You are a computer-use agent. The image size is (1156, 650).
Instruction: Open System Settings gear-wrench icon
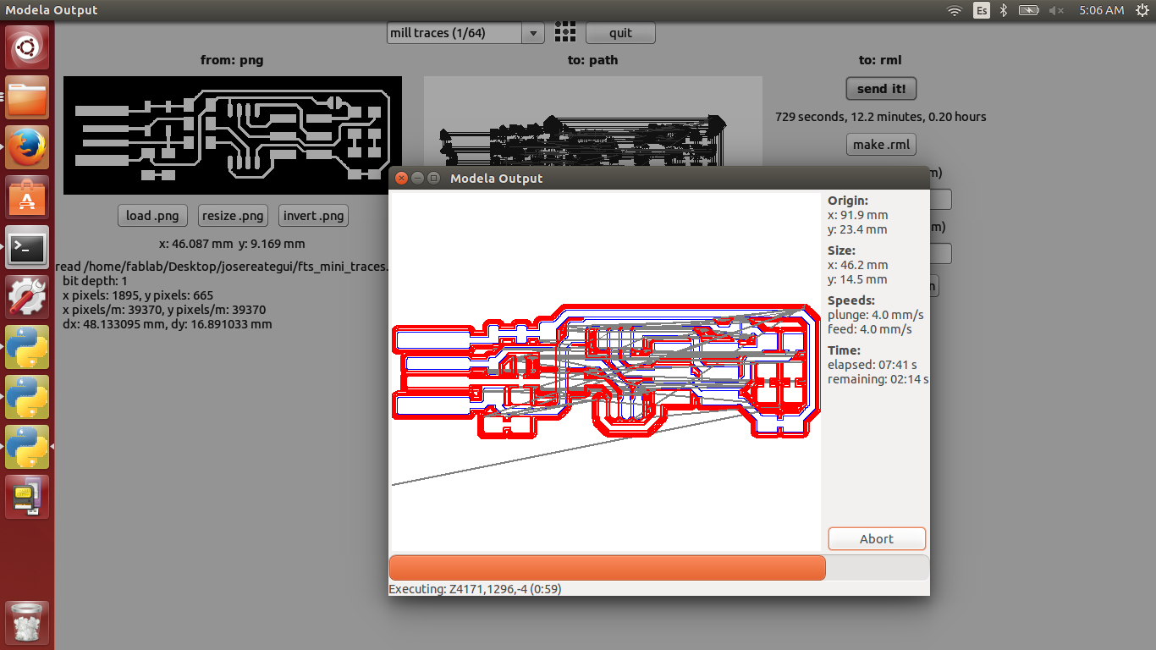pos(27,297)
